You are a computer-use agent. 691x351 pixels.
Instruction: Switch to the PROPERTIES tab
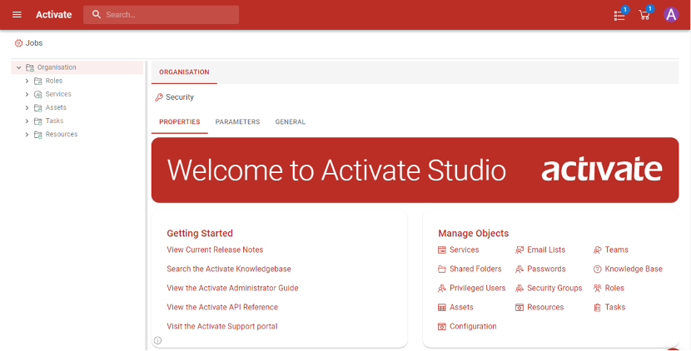point(179,122)
